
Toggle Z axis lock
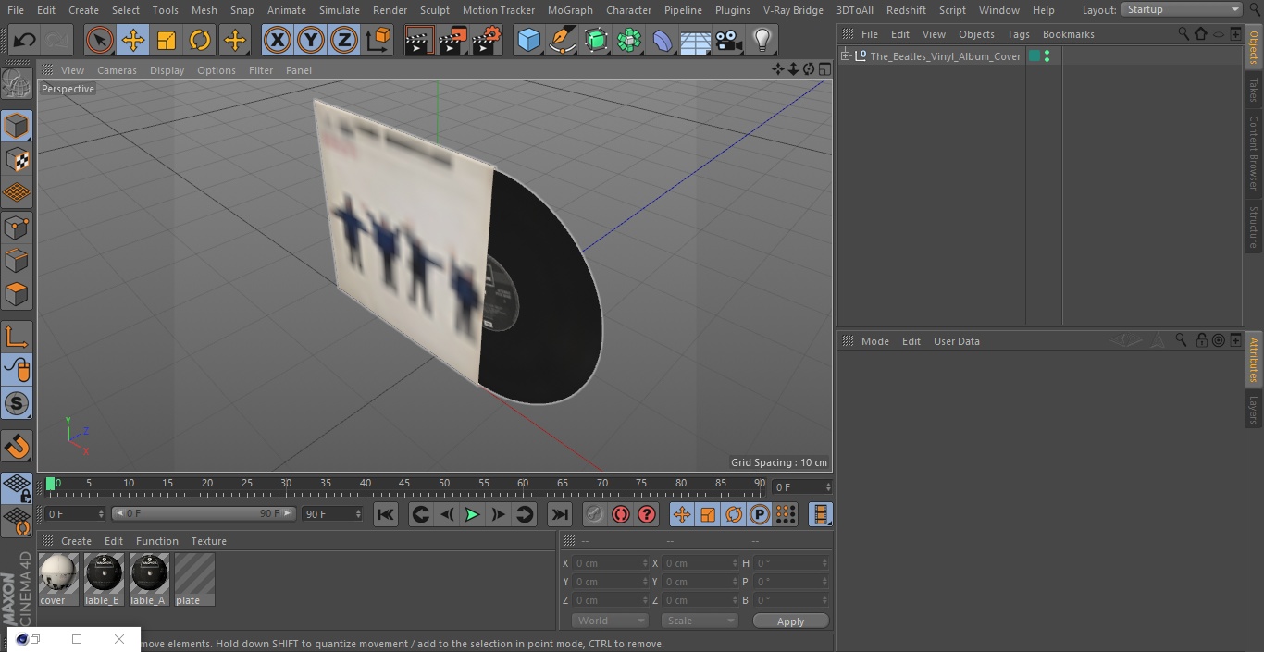pyautogui.click(x=344, y=41)
